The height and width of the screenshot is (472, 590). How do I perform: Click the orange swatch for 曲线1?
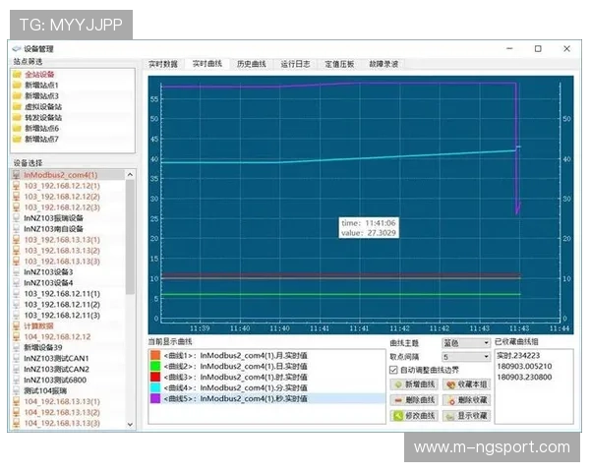(154, 353)
